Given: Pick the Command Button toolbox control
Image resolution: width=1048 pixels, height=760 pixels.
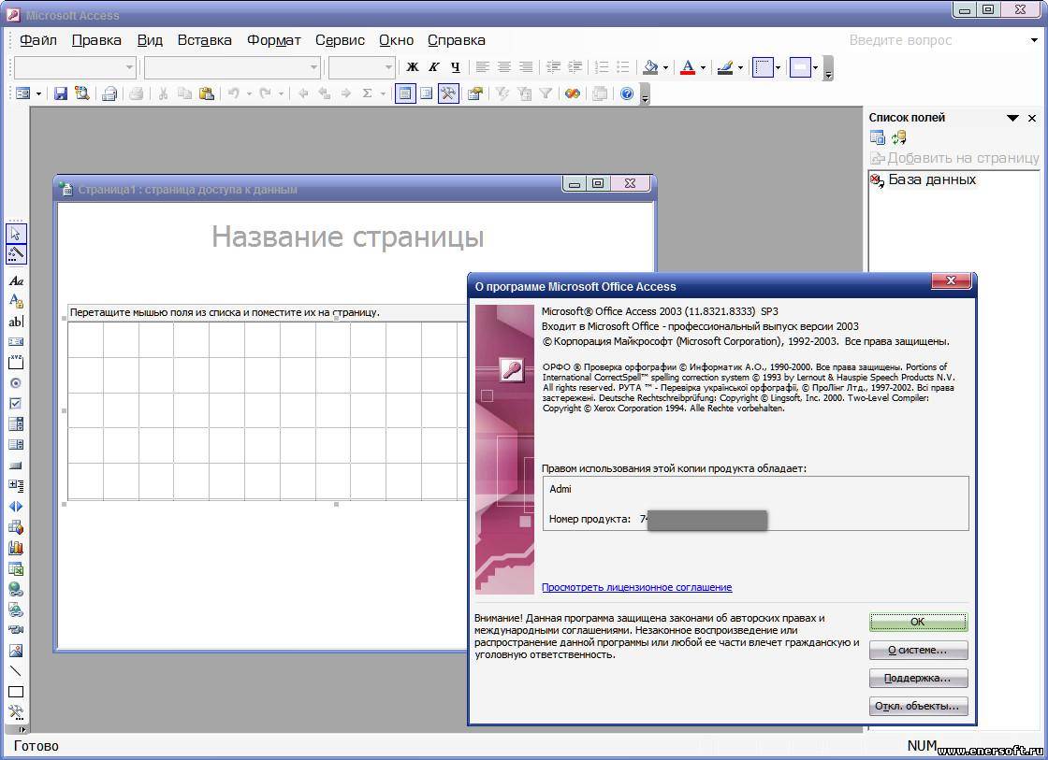Looking at the screenshot, I should 15,466.
